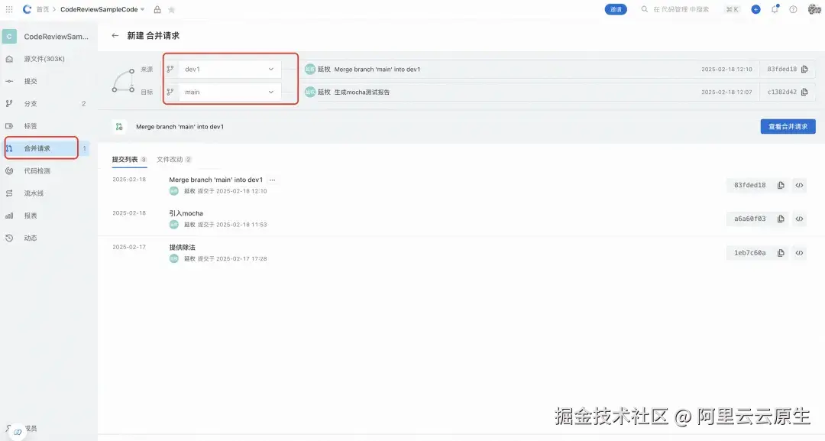Open the notifications bell
Screen dimensions: 825x441
[775, 9]
